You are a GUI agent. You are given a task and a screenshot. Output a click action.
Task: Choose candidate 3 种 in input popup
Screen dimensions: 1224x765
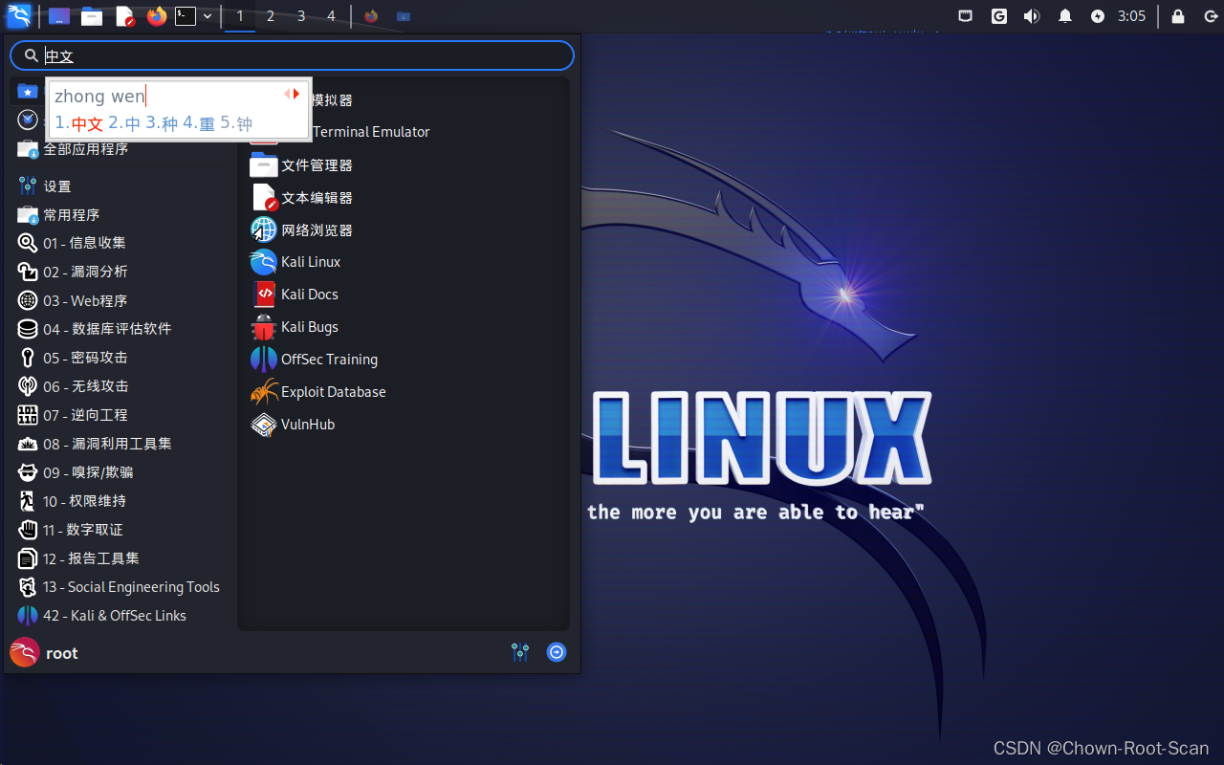(x=162, y=123)
